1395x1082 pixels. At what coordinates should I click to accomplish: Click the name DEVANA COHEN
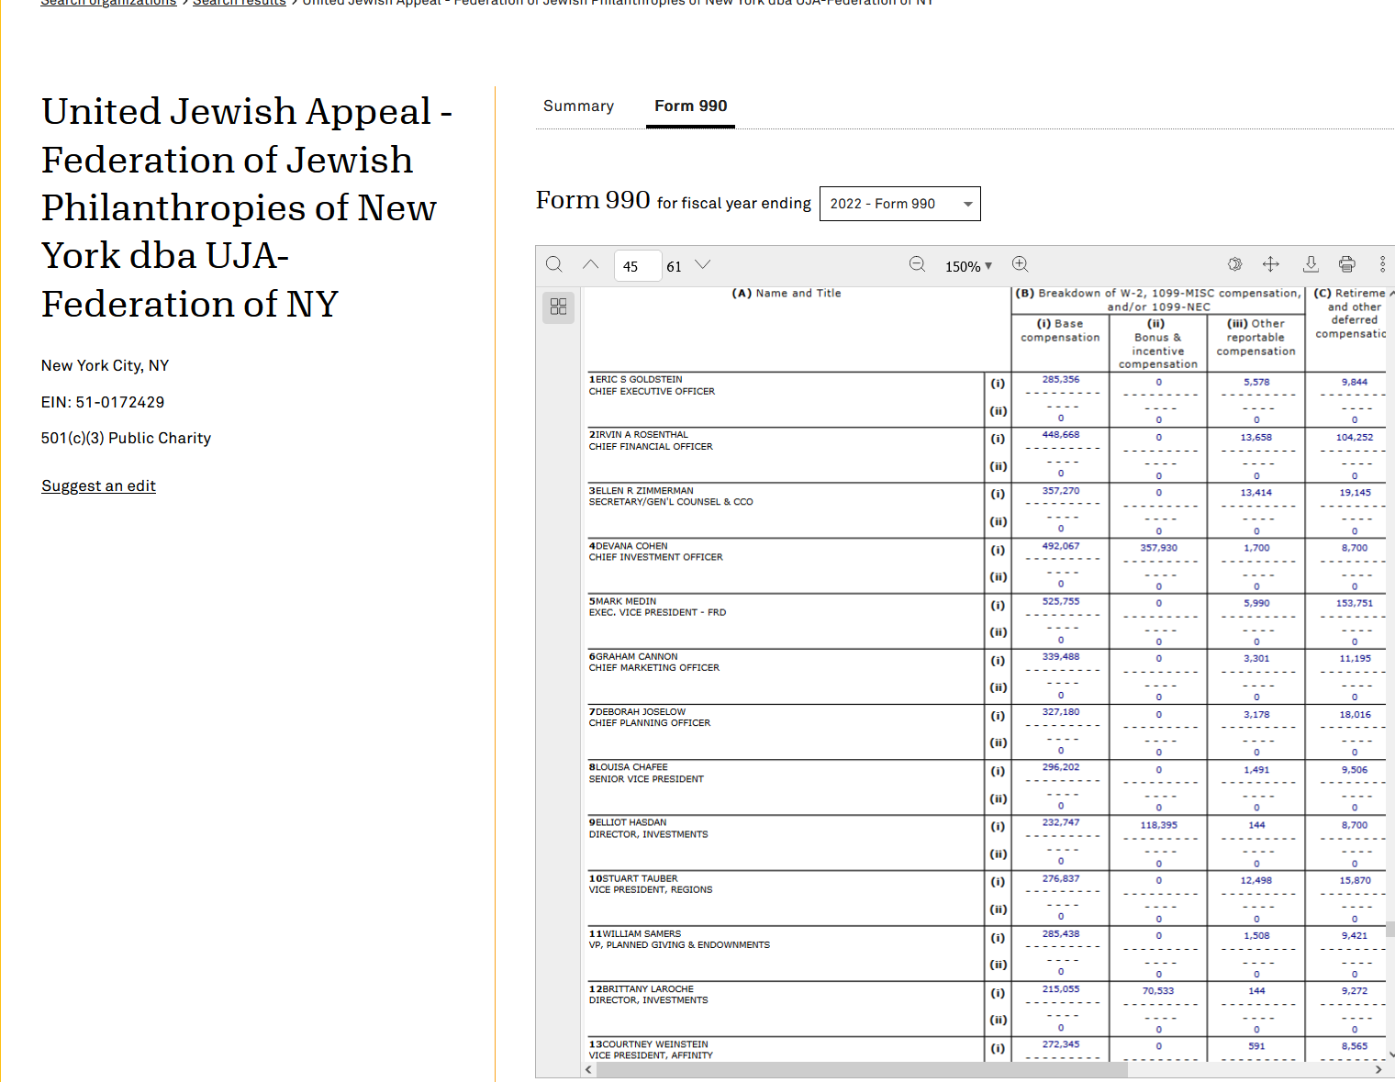tap(631, 545)
